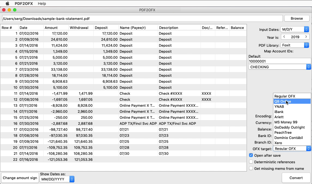Click the Withdrawal column header
The image size is (312, 184).
[x=81, y=28]
